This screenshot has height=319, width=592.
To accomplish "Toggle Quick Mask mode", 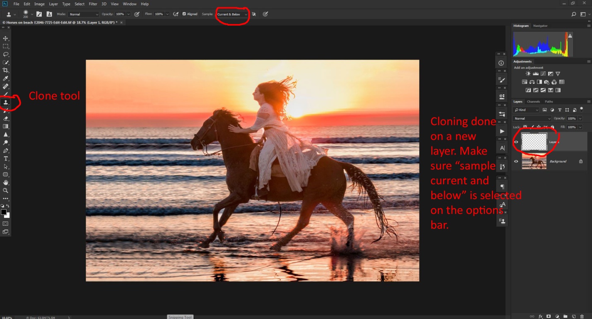I will tap(6, 224).
